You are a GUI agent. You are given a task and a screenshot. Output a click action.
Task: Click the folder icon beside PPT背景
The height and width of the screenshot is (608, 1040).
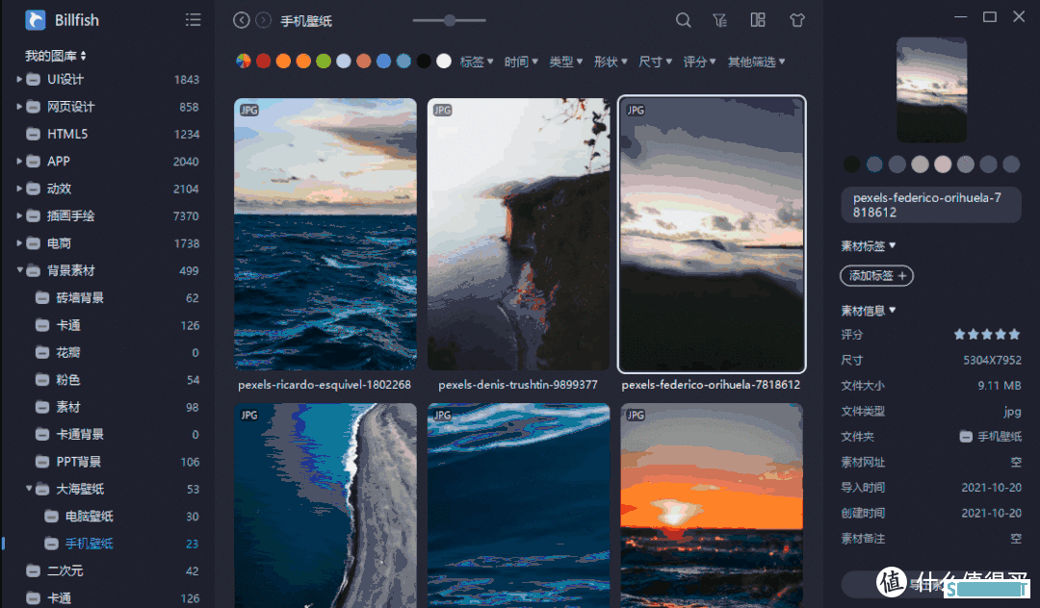[x=42, y=462]
